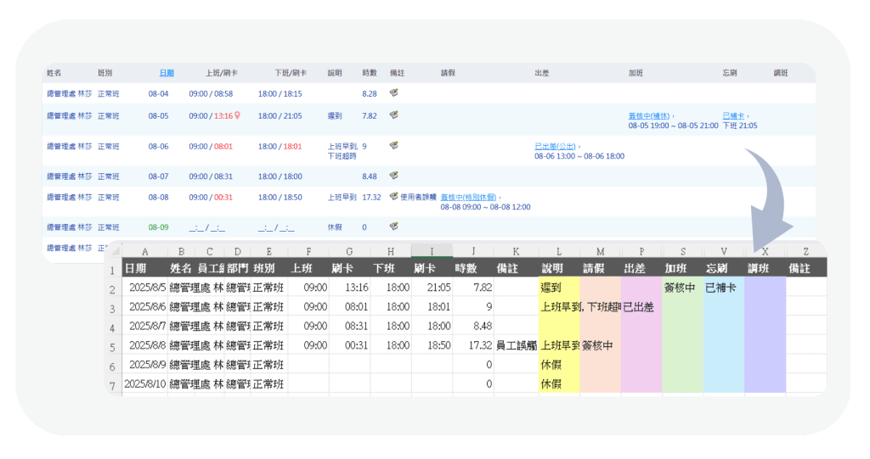870x459 pixels.
Task: Click the note icon in the 08-08 row
Action: coord(393,196)
